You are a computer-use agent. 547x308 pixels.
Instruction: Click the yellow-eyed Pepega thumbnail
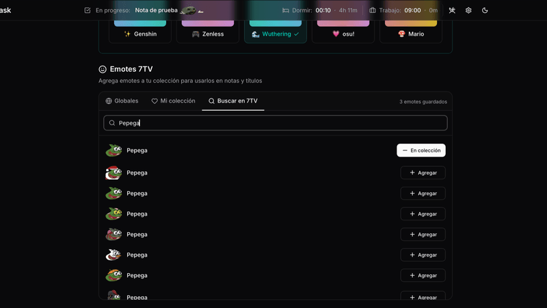coord(114,214)
